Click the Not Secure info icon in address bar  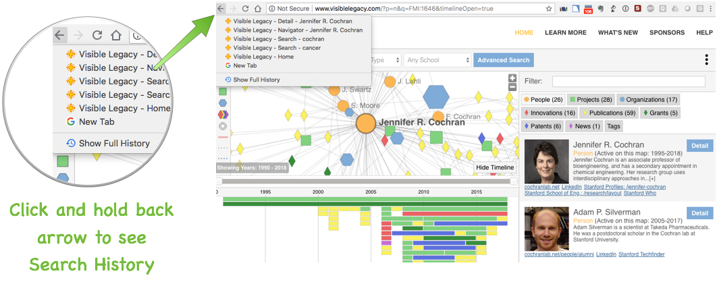272,8
